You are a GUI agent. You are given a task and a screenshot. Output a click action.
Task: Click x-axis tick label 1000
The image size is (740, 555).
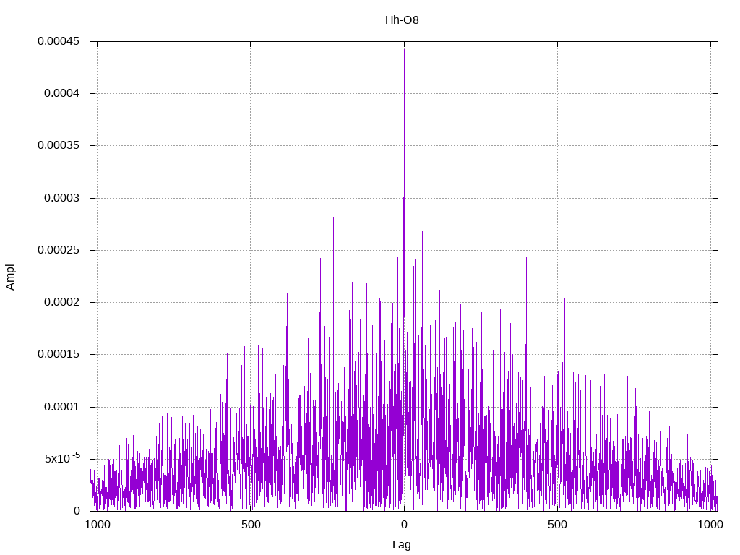[710, 525]
